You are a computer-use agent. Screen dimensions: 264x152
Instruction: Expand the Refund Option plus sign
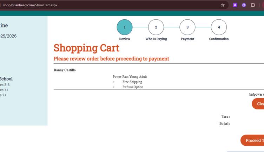point(114,87)
